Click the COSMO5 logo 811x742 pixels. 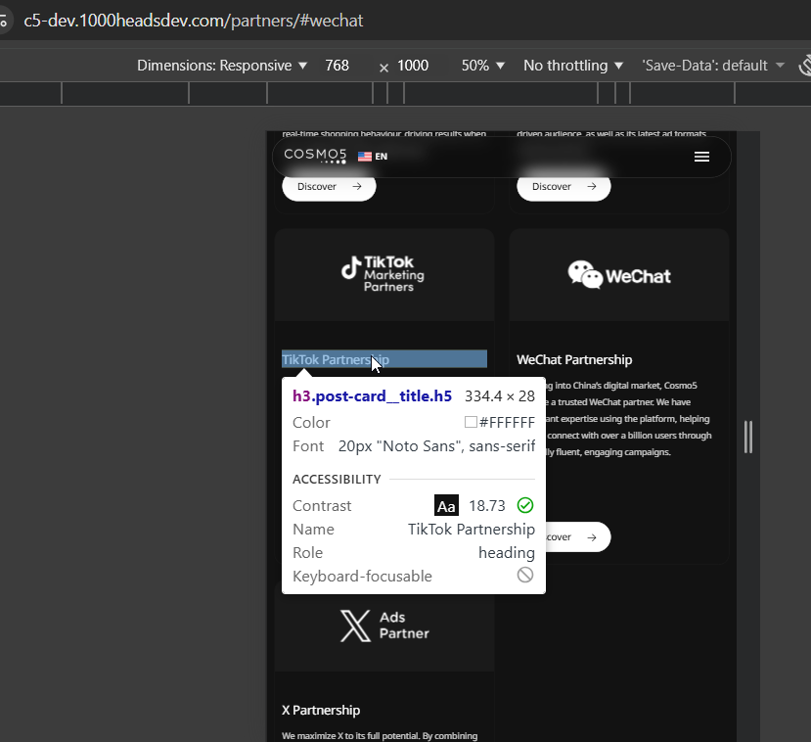coord(315,156)
